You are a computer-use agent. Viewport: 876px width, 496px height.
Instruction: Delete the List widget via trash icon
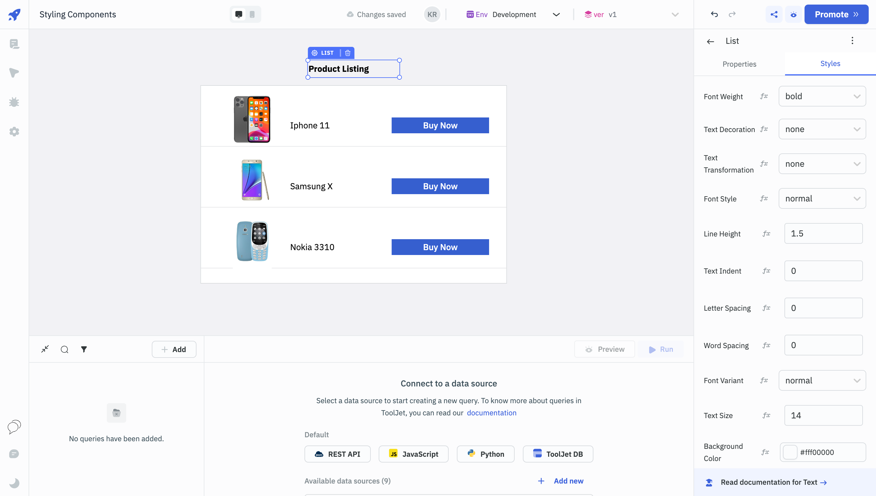click(348, 53)
